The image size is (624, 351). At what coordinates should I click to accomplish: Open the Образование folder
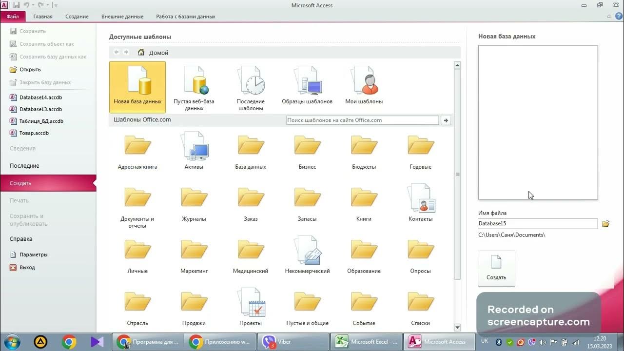[364, 256]
